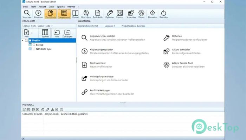The width and height of the screenshot is (246, 140).
Task: Open the Protokolle log viewer
Action: 98,14
